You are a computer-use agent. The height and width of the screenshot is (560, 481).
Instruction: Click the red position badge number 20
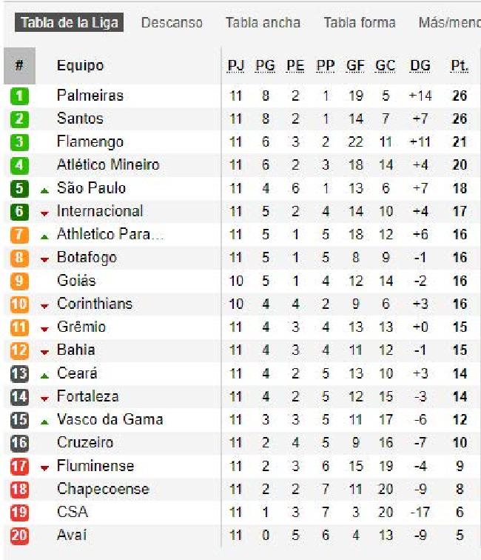pos(19,536)
